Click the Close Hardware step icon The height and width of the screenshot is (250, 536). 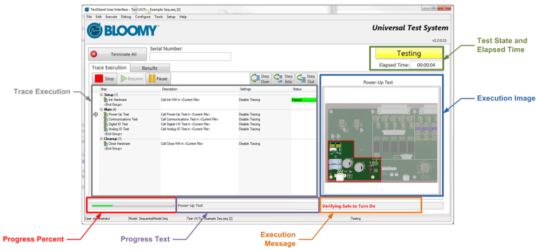click(106, 143)
